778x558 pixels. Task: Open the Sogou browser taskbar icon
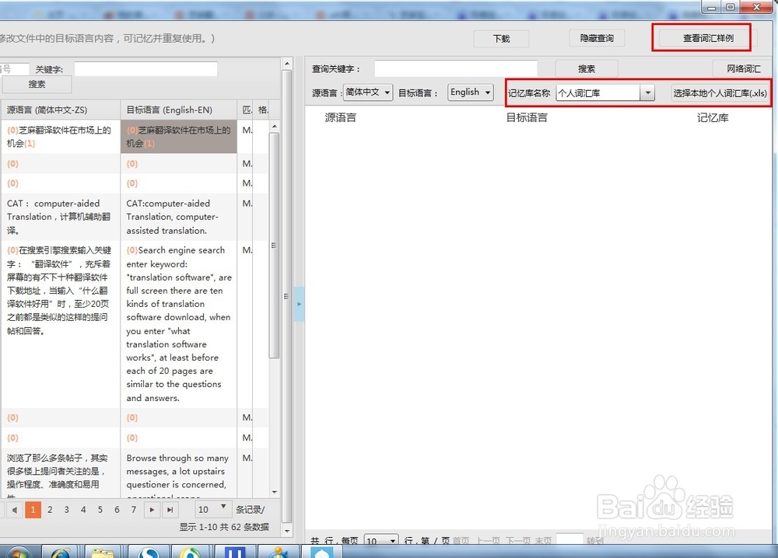click(x=147, y=552)
